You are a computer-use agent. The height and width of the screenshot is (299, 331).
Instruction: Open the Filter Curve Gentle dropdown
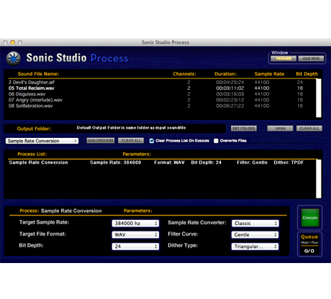tap(255, 234)
